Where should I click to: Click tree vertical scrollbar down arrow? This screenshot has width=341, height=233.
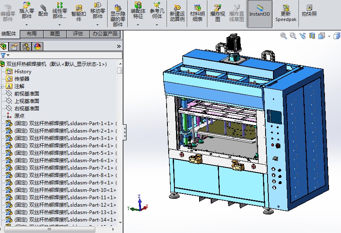click(120, 223)
